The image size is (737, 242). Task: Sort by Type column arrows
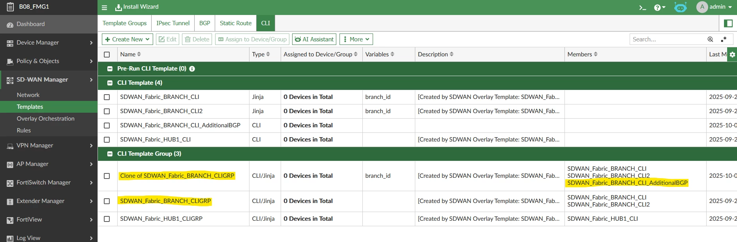pyautogui.click(x=268, y=54)
